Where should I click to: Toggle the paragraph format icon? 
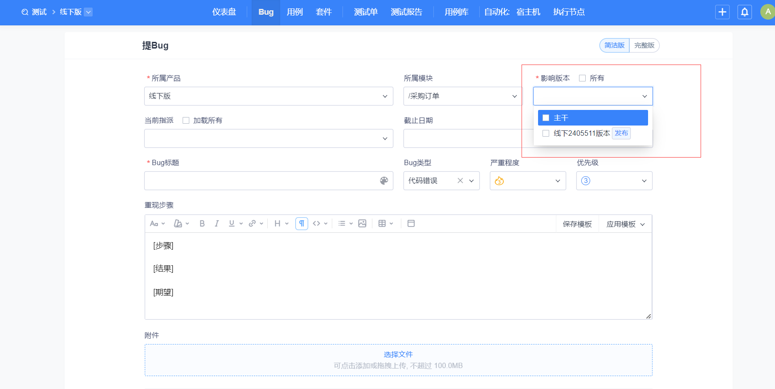302,223
